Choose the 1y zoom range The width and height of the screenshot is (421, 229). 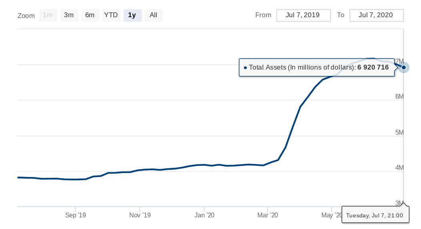(132, 15)
